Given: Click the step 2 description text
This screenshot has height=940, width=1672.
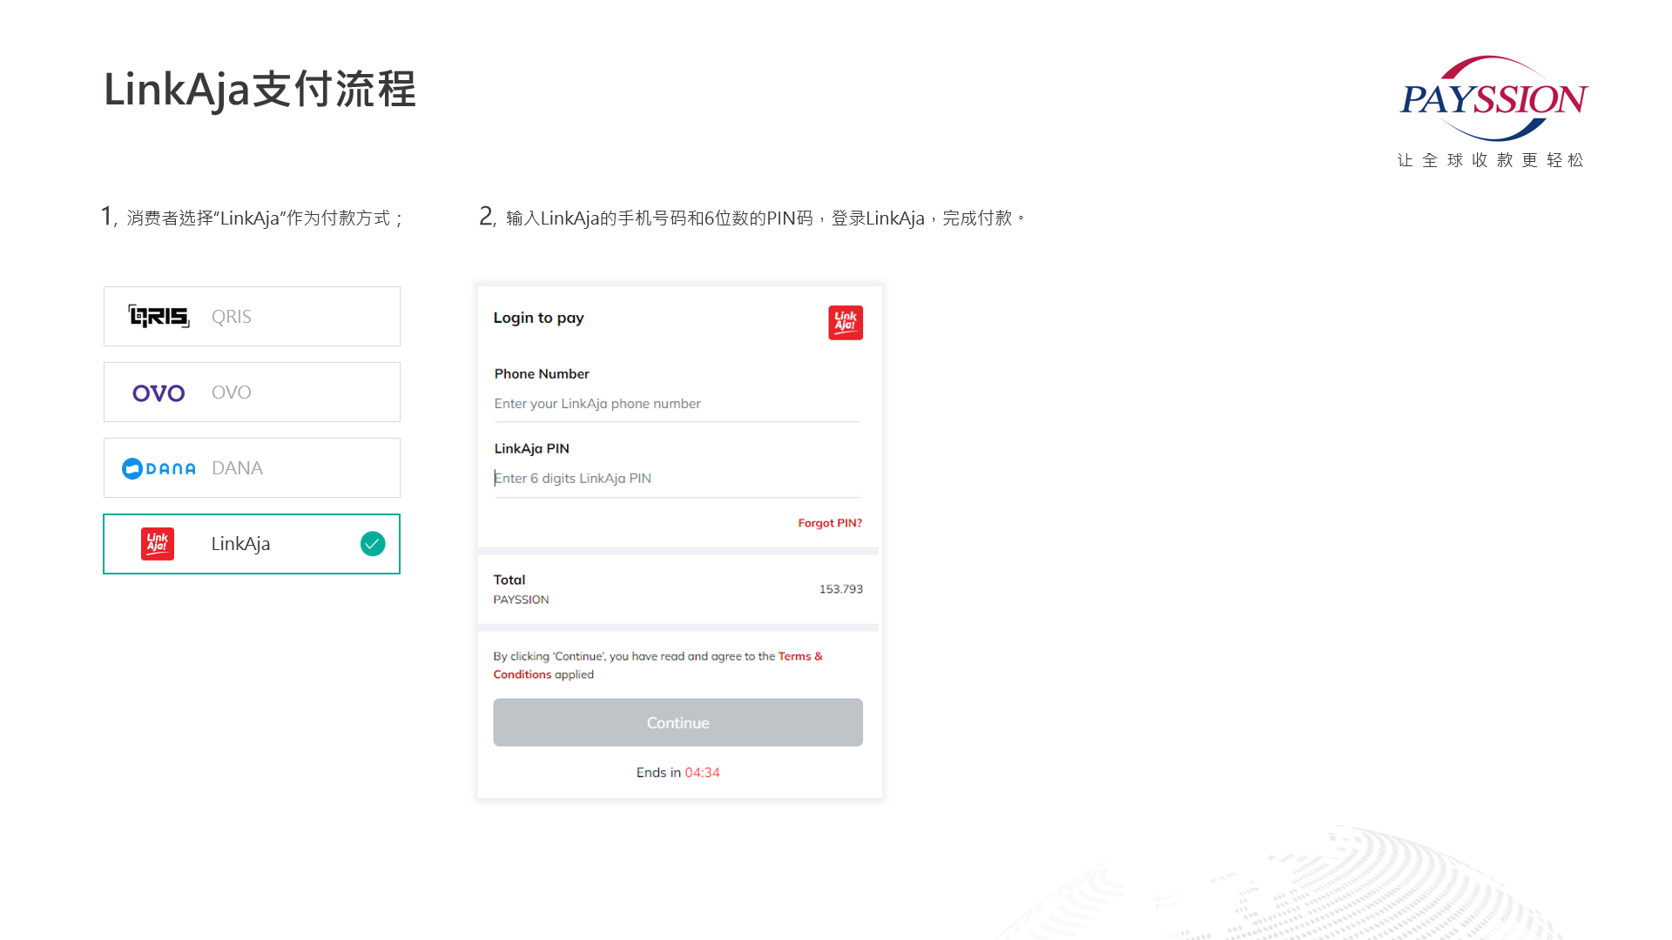Looking at the screenshot, I should [752, 217].
